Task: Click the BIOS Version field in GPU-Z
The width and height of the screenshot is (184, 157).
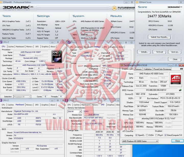Action: (156, 90)
